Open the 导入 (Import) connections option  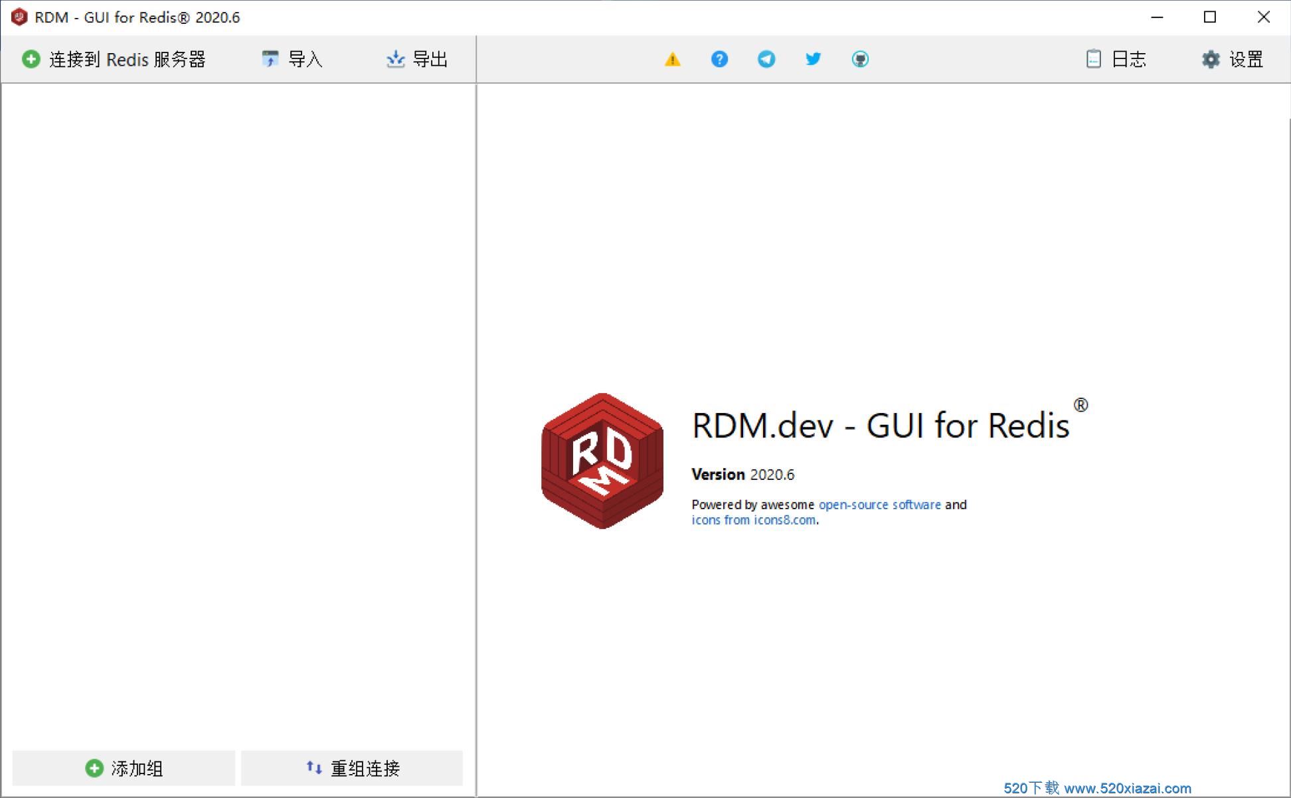click(292, 59)
